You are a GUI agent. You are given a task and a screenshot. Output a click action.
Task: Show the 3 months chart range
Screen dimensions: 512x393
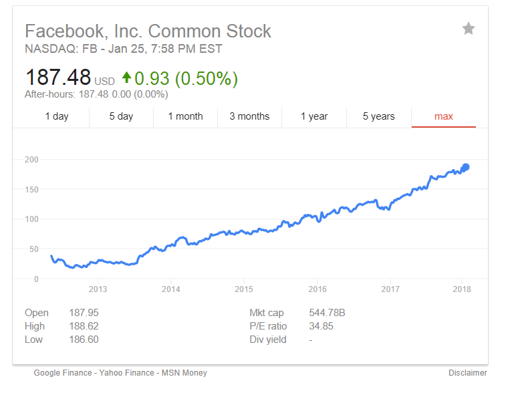pyautogui.click(x=249, y=116)
